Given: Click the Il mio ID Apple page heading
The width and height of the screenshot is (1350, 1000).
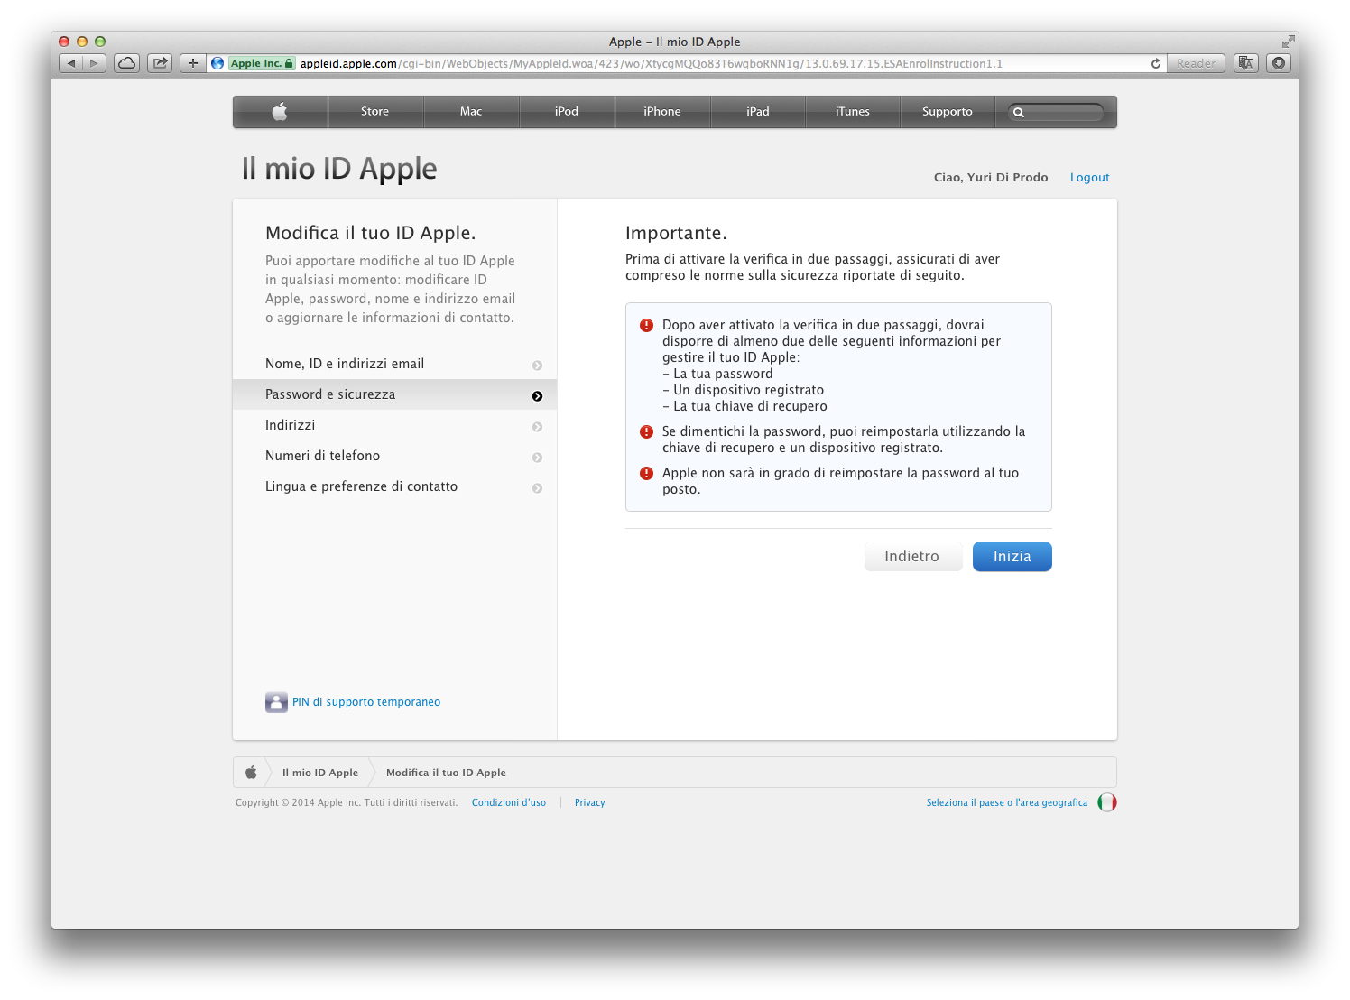Looking at the screenshot, I should (339, 169).
